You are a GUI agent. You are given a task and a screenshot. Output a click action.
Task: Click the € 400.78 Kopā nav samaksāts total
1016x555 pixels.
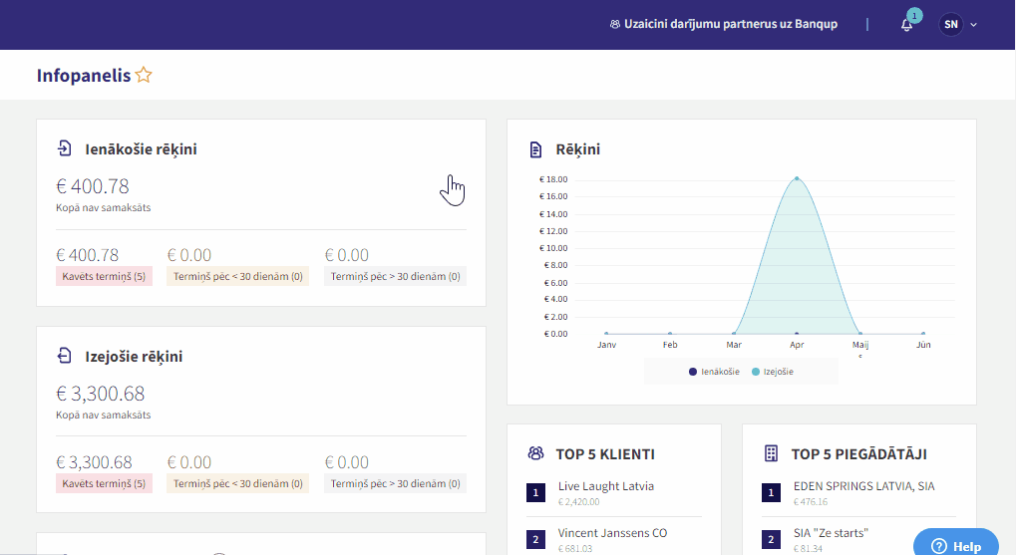(x=93, y=186)
